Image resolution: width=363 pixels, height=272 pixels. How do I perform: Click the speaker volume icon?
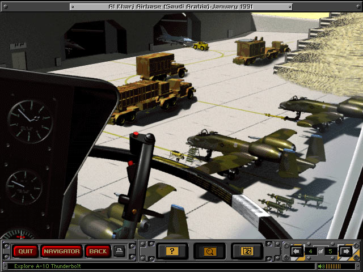click(321, 266)
